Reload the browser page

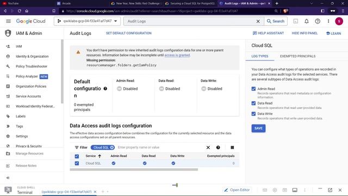tap(20, 11)
